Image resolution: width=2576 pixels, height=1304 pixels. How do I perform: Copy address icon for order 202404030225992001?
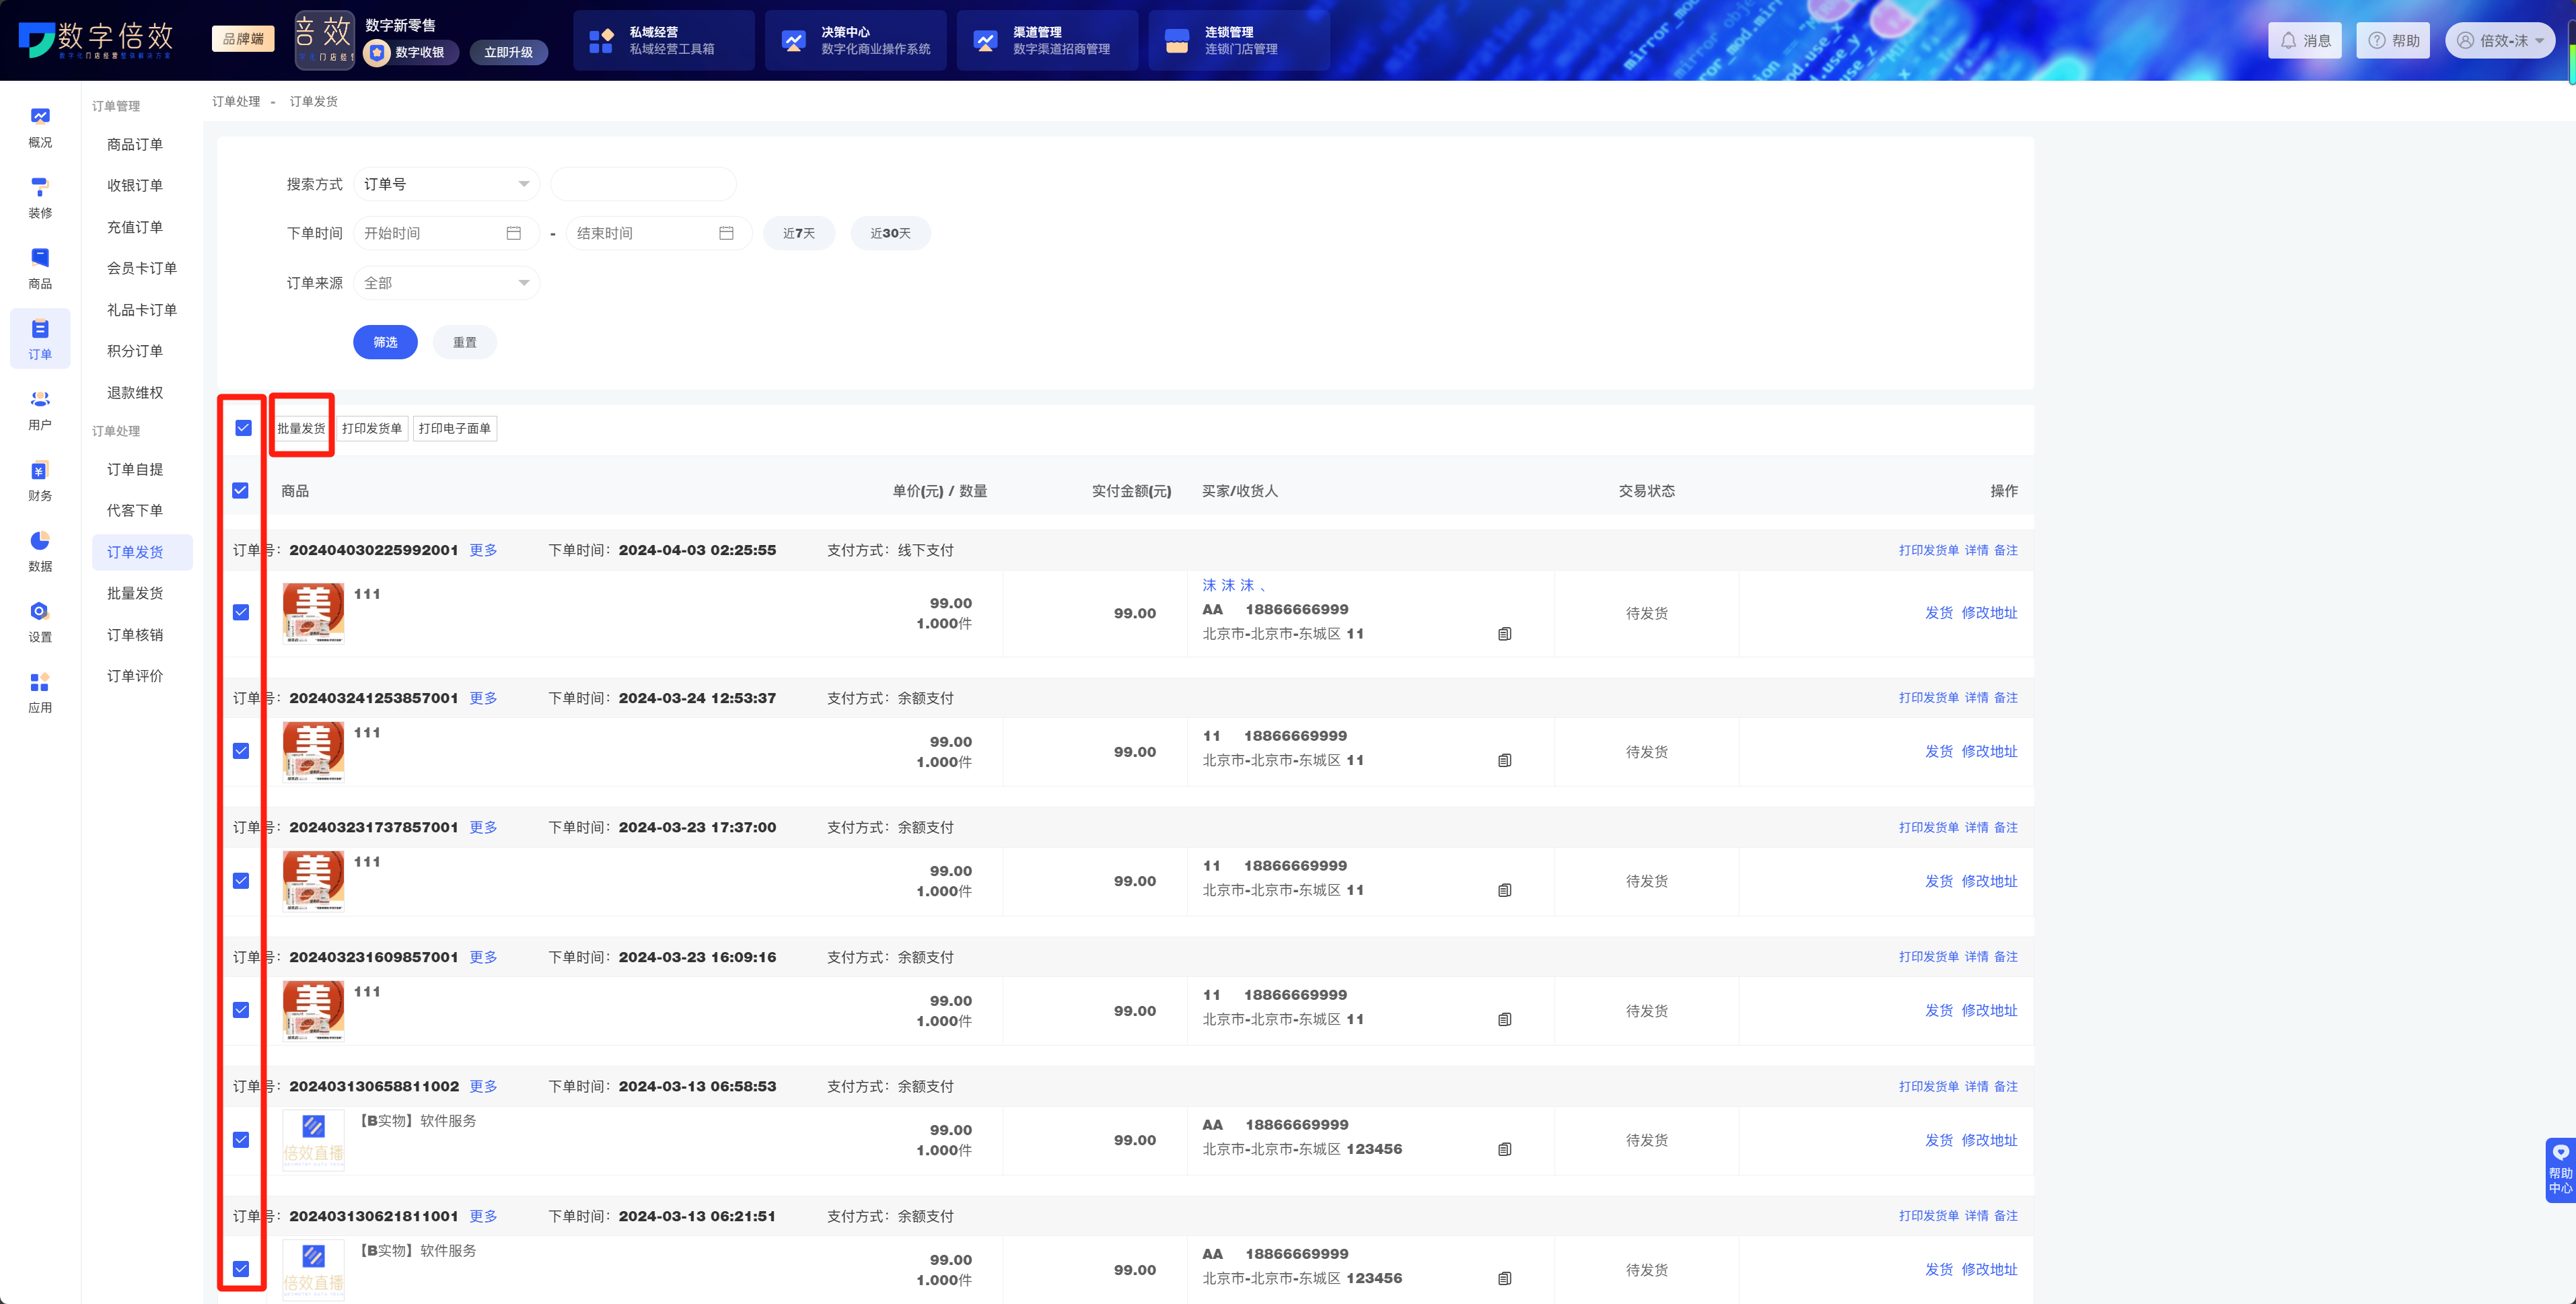1504,634
